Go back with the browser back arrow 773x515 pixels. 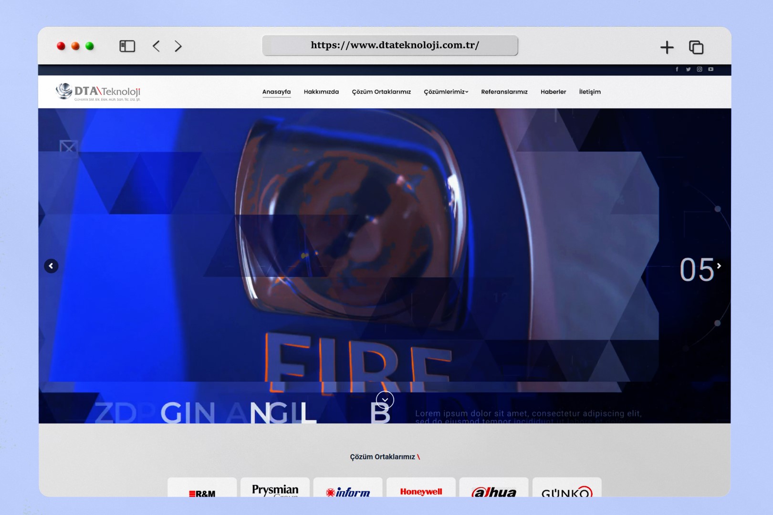pyautogui.click(x=156, y=46)
